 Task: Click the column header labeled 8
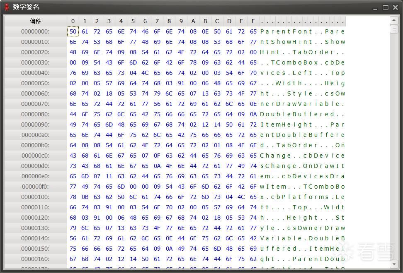tap(169, 21)
